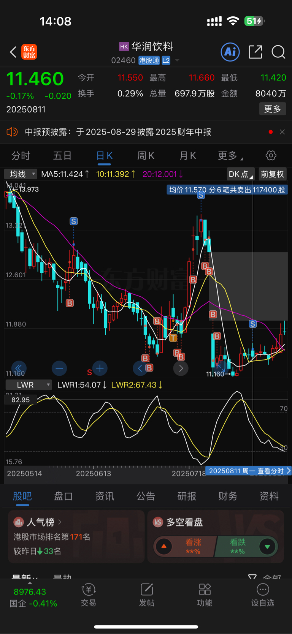This screenshot has width=292, height=634.
Task: Tap the orange T trade marker
Action: pyautogui.click(x=173, y=338)
